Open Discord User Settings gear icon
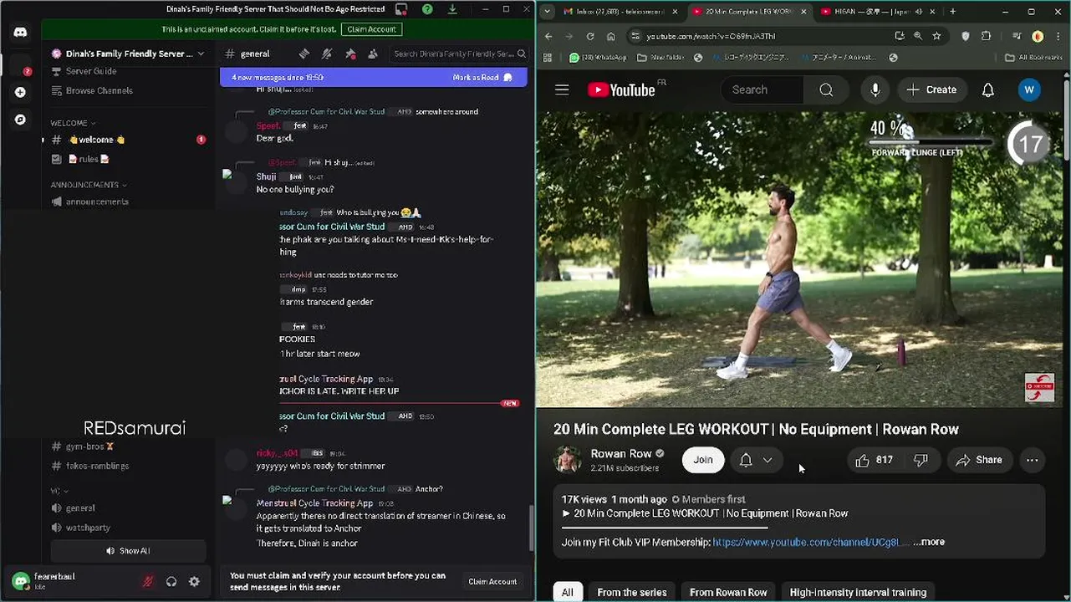The width and height of the screenshot is (1071, 602). pyautogui.click(x=194, y=582)
